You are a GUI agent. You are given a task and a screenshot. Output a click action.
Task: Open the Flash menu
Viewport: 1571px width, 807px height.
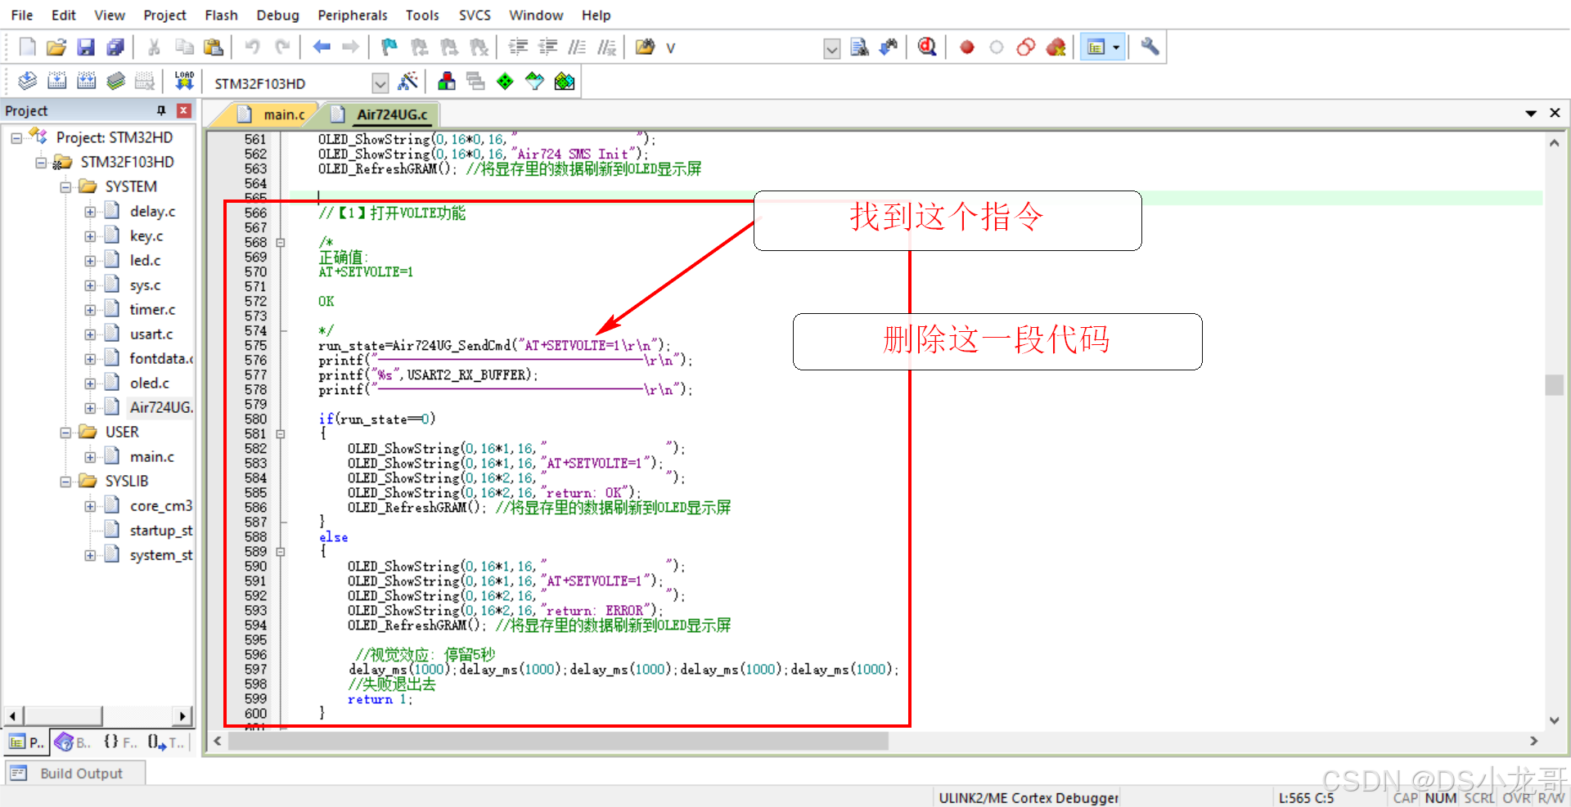[221, 15]
